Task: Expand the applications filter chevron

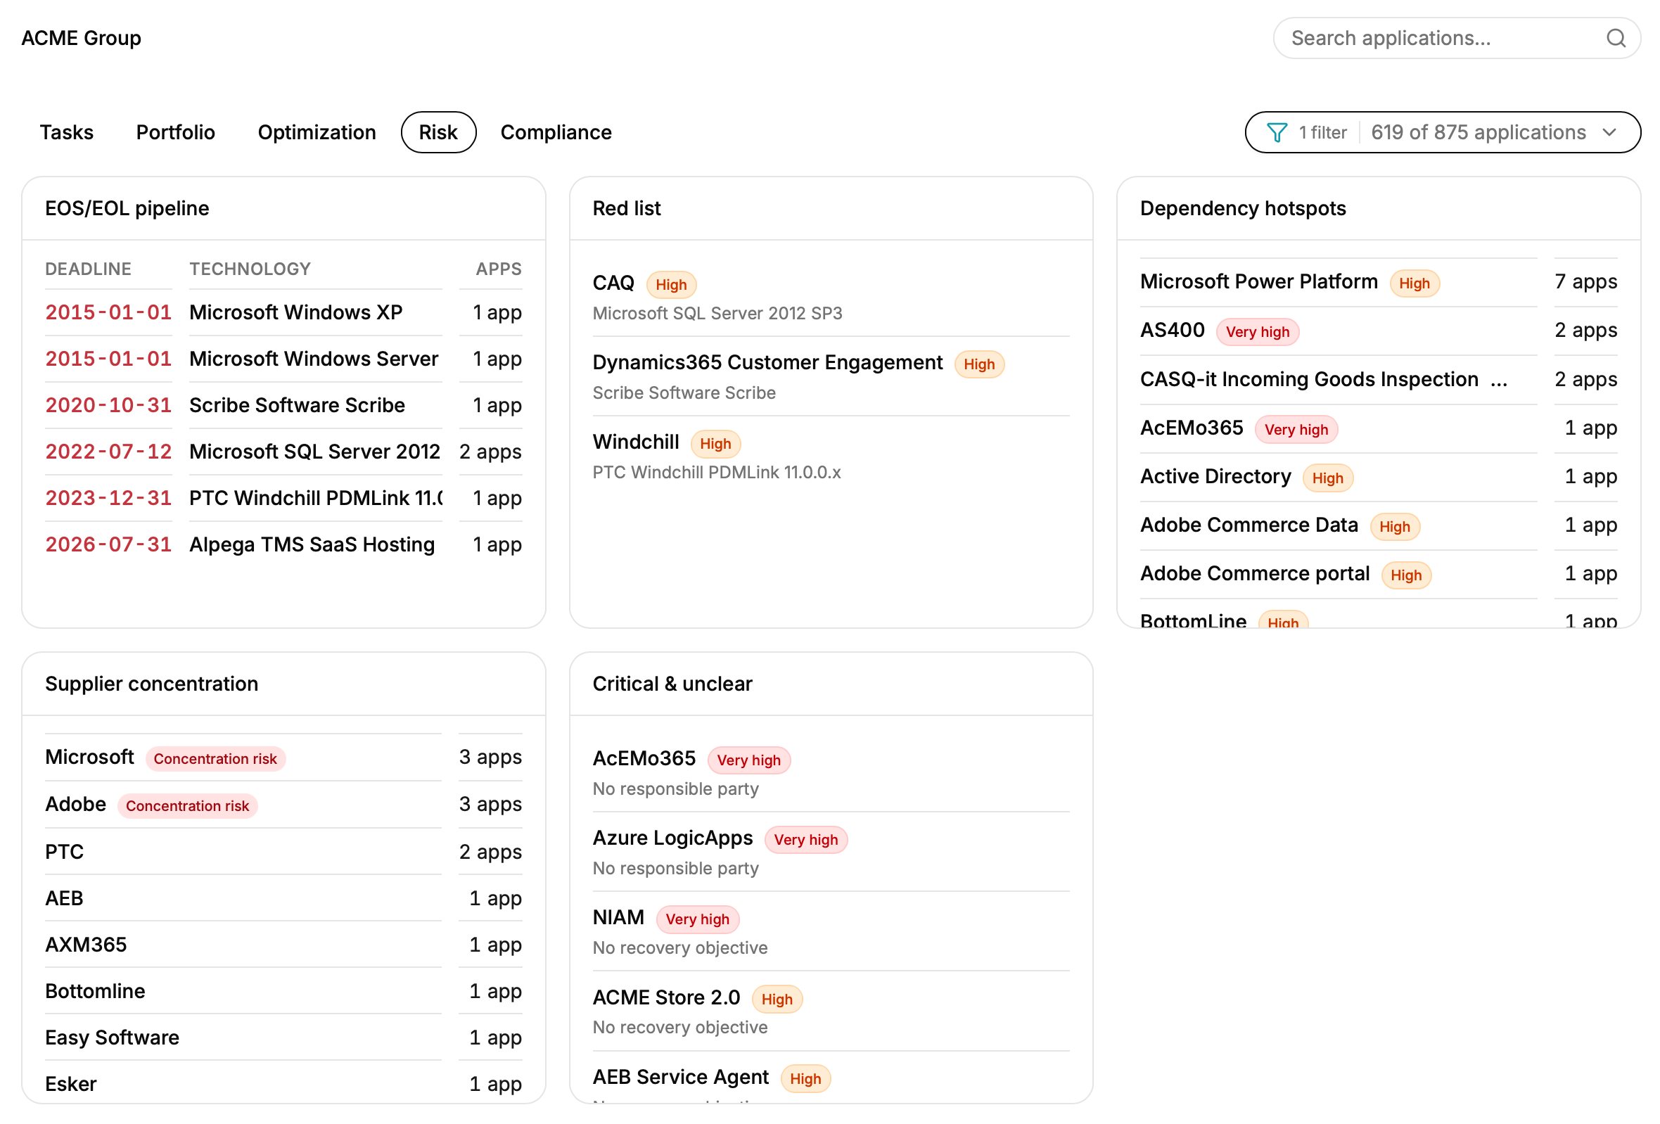Action: pyautogui.click(x=1609, y=132)
